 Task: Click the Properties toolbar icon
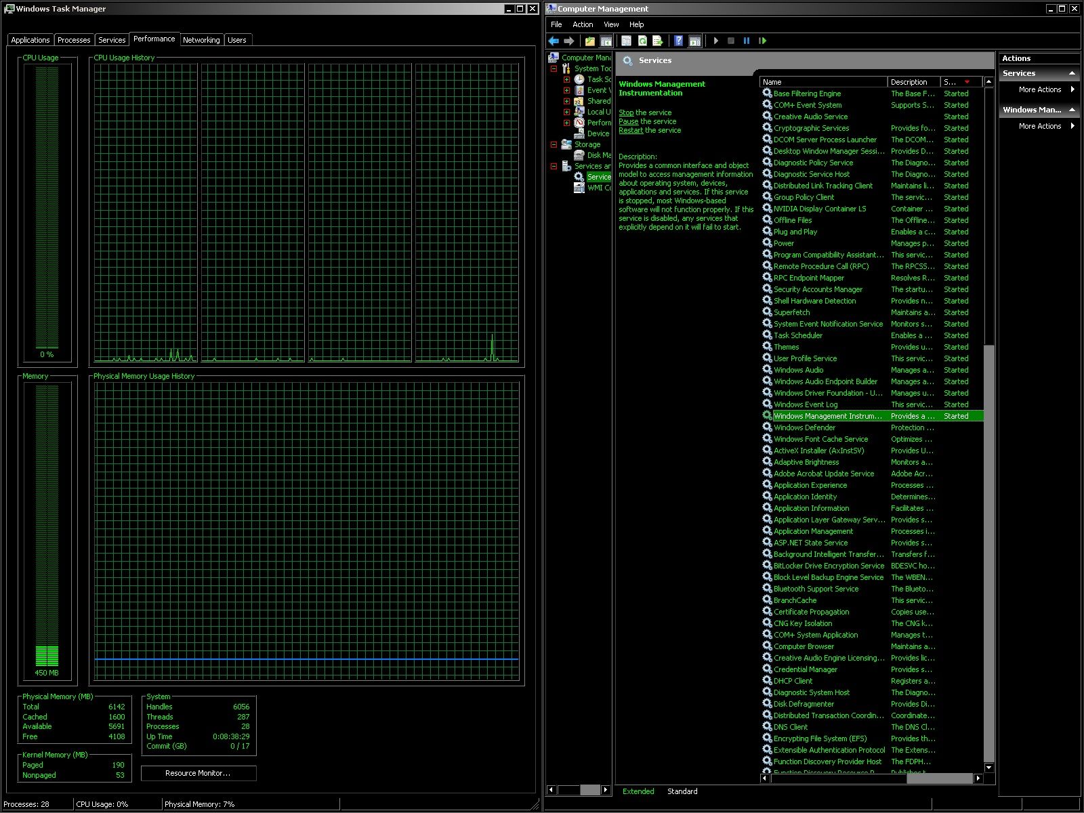[x=627, y=41]
